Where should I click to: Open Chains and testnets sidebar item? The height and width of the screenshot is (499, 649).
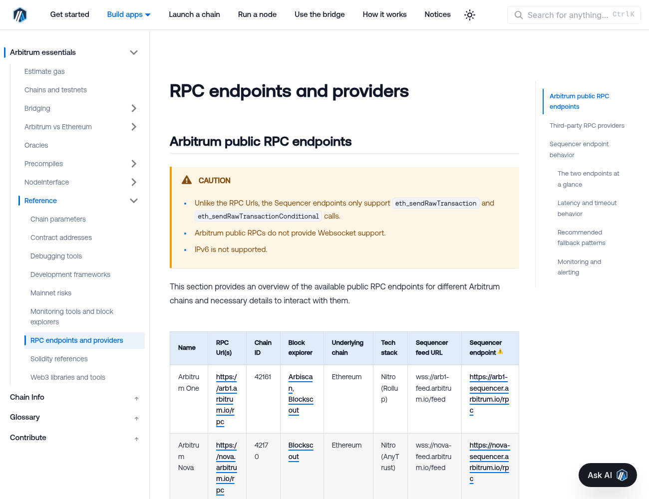pyautogui.click(x=55, y=90)
